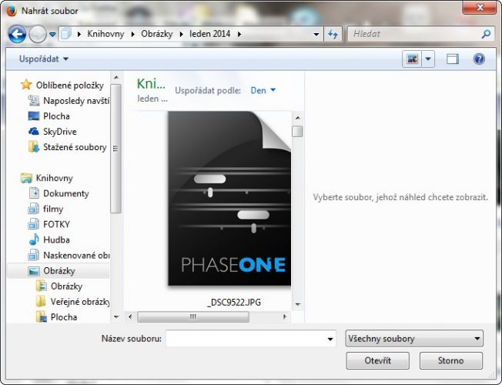Open the Dokumenty library
The image size is (502, 385).
pyautogui.click(x=66, y=193)
